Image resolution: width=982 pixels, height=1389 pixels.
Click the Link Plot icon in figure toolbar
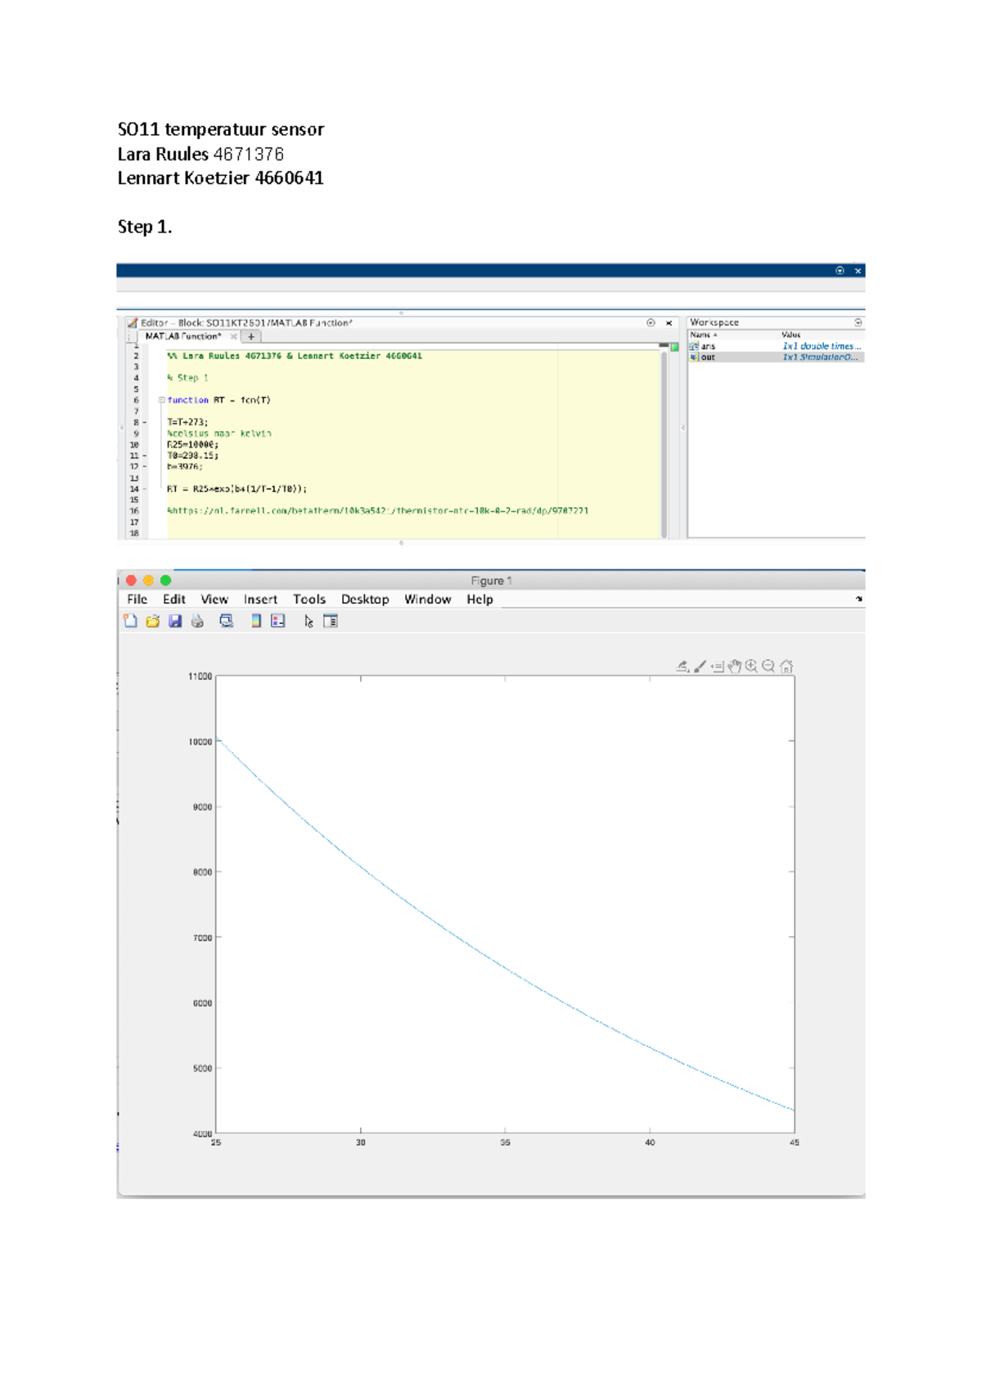pyautogui.click(x=227, y=621)
